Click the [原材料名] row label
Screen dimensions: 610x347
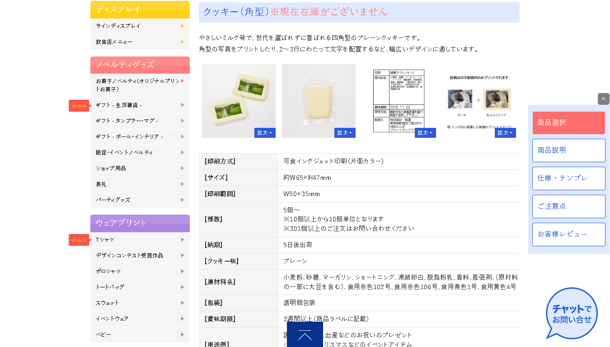[220, 282]
